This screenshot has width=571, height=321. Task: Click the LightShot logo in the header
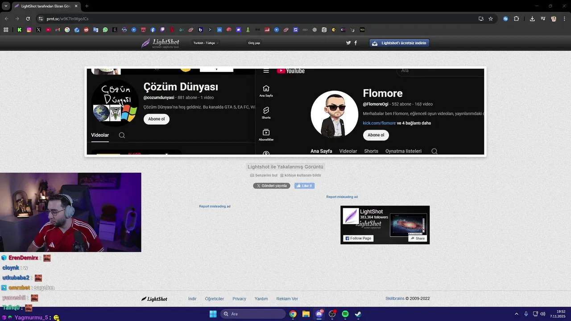pyautogui.click(x=160, y=43)
